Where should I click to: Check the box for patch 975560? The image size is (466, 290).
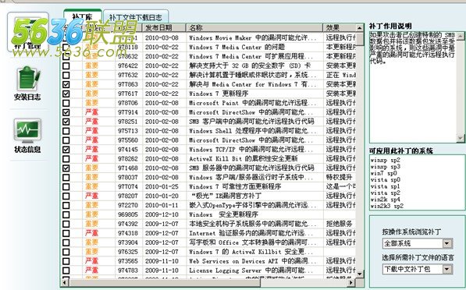coord(66,140)
